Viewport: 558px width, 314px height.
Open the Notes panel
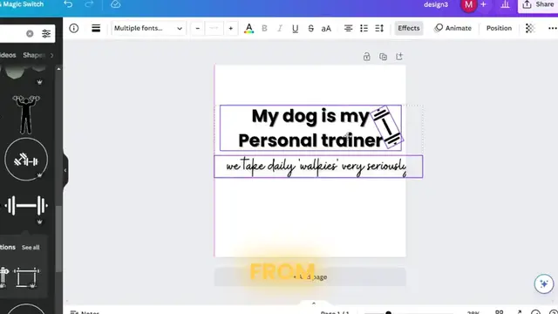coord(85,312)
